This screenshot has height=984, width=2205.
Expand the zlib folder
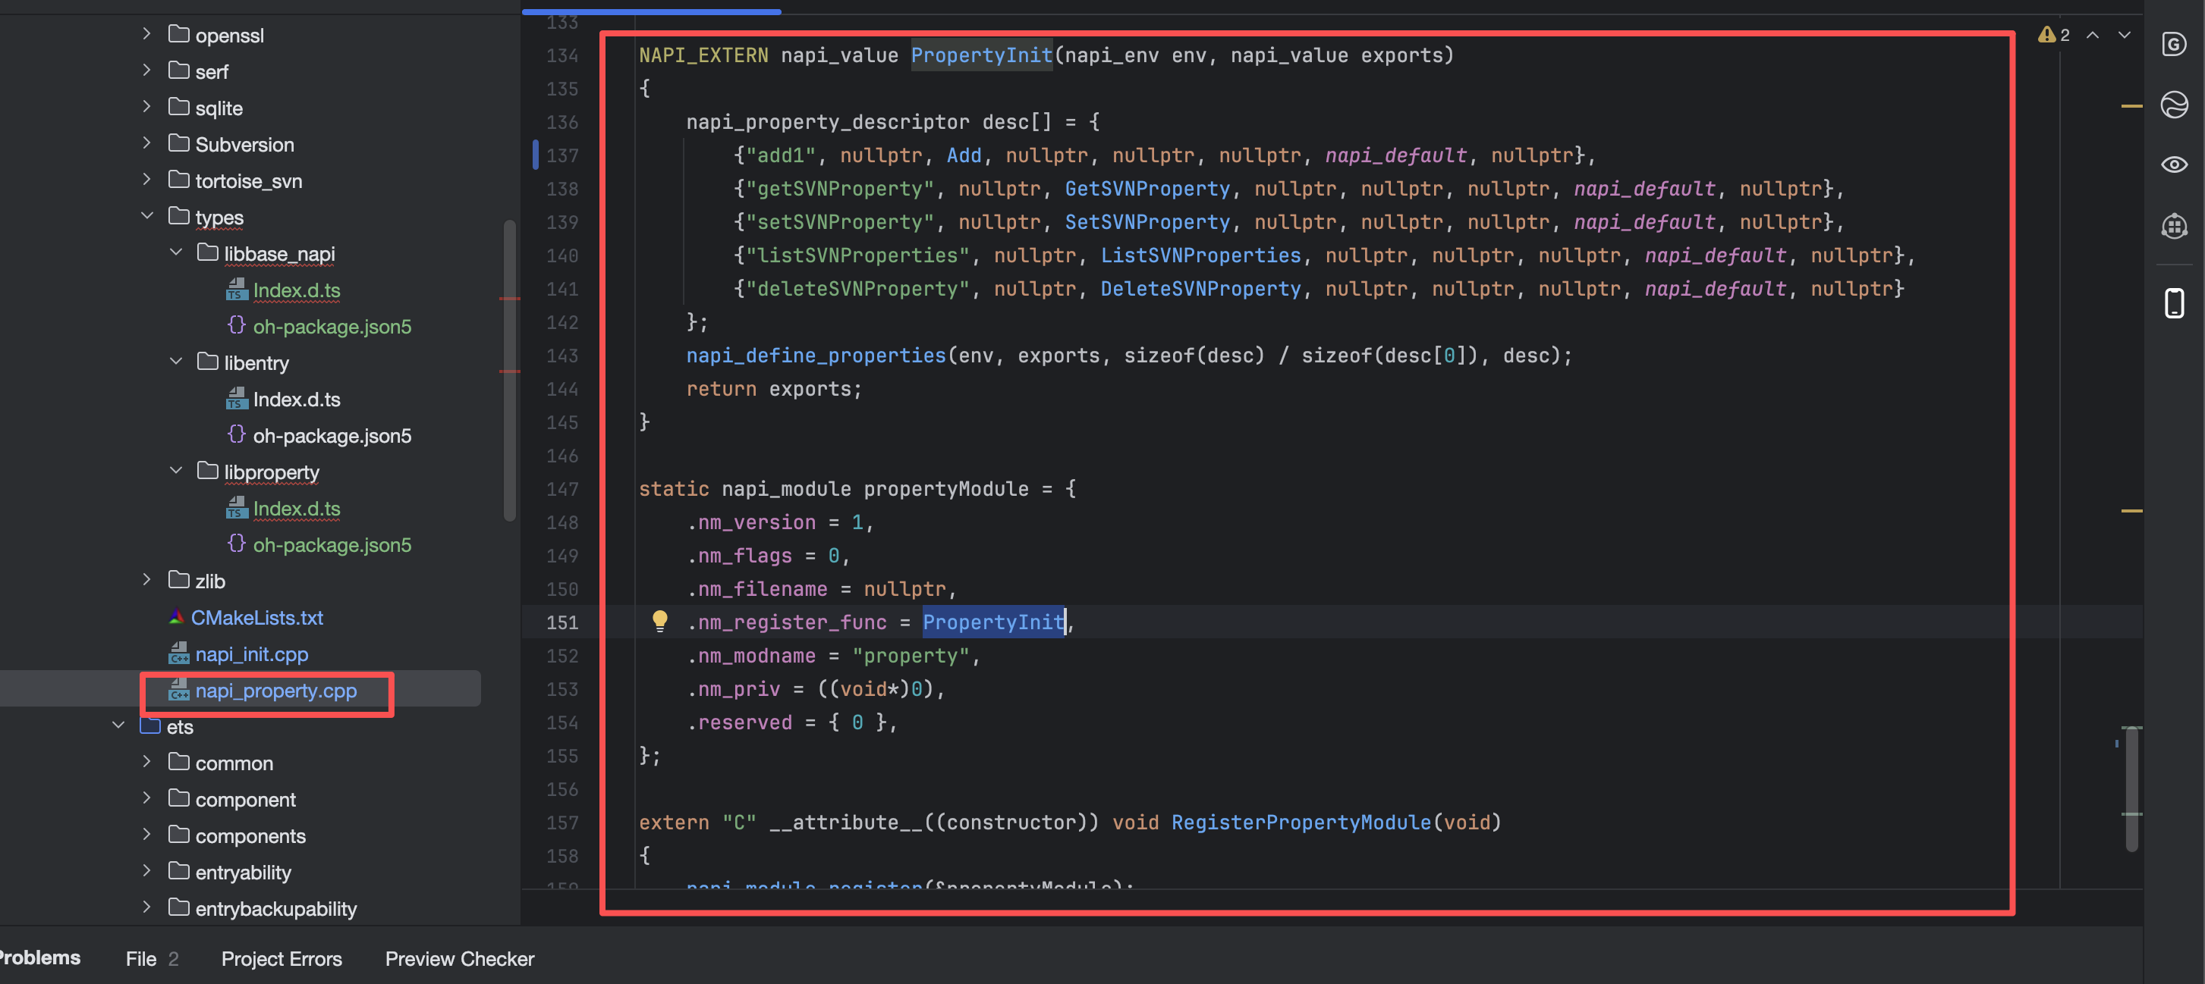[147, 580]
